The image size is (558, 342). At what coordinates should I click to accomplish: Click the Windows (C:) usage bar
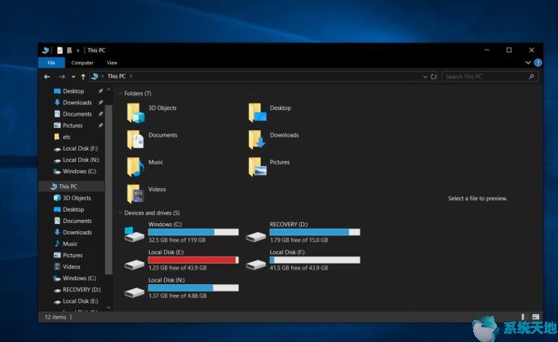[x=193, y=232]
